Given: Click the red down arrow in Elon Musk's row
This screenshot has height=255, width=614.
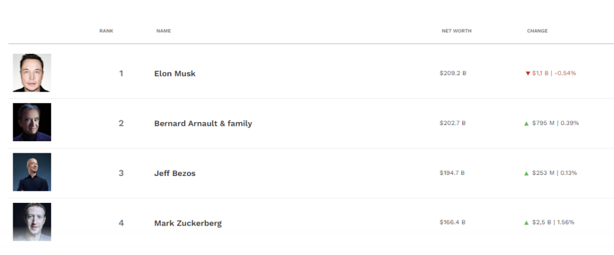Looking at the screenshot, I should pos(528,73).
